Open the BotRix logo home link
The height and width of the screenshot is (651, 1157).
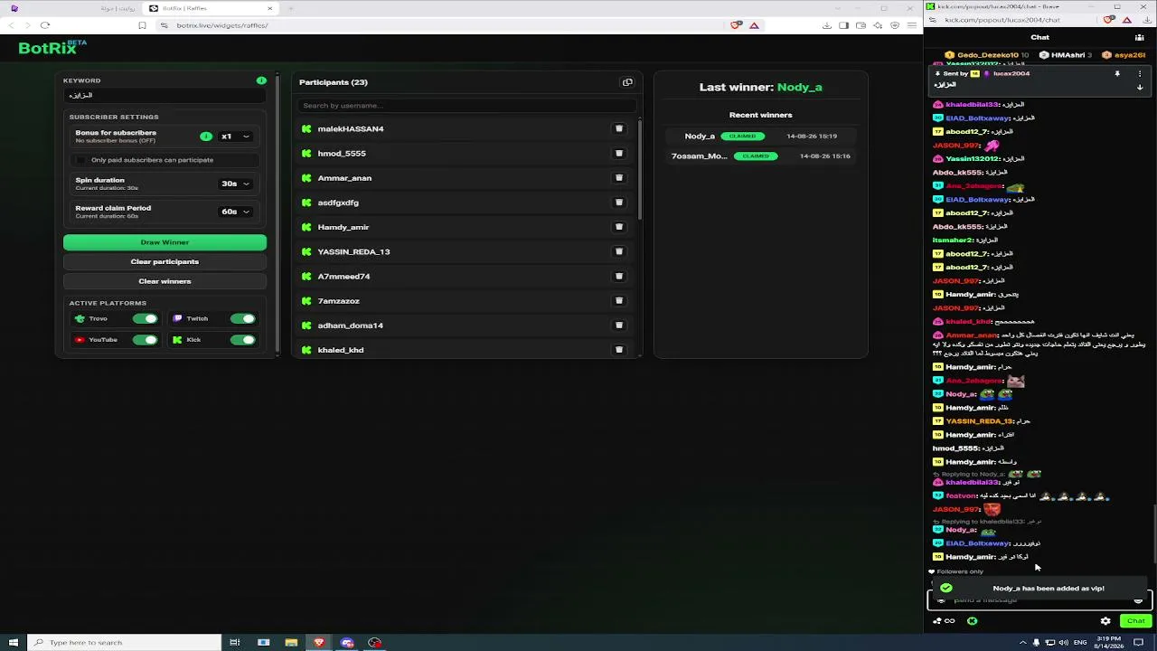pyautogui.click(x=52, y=48)
